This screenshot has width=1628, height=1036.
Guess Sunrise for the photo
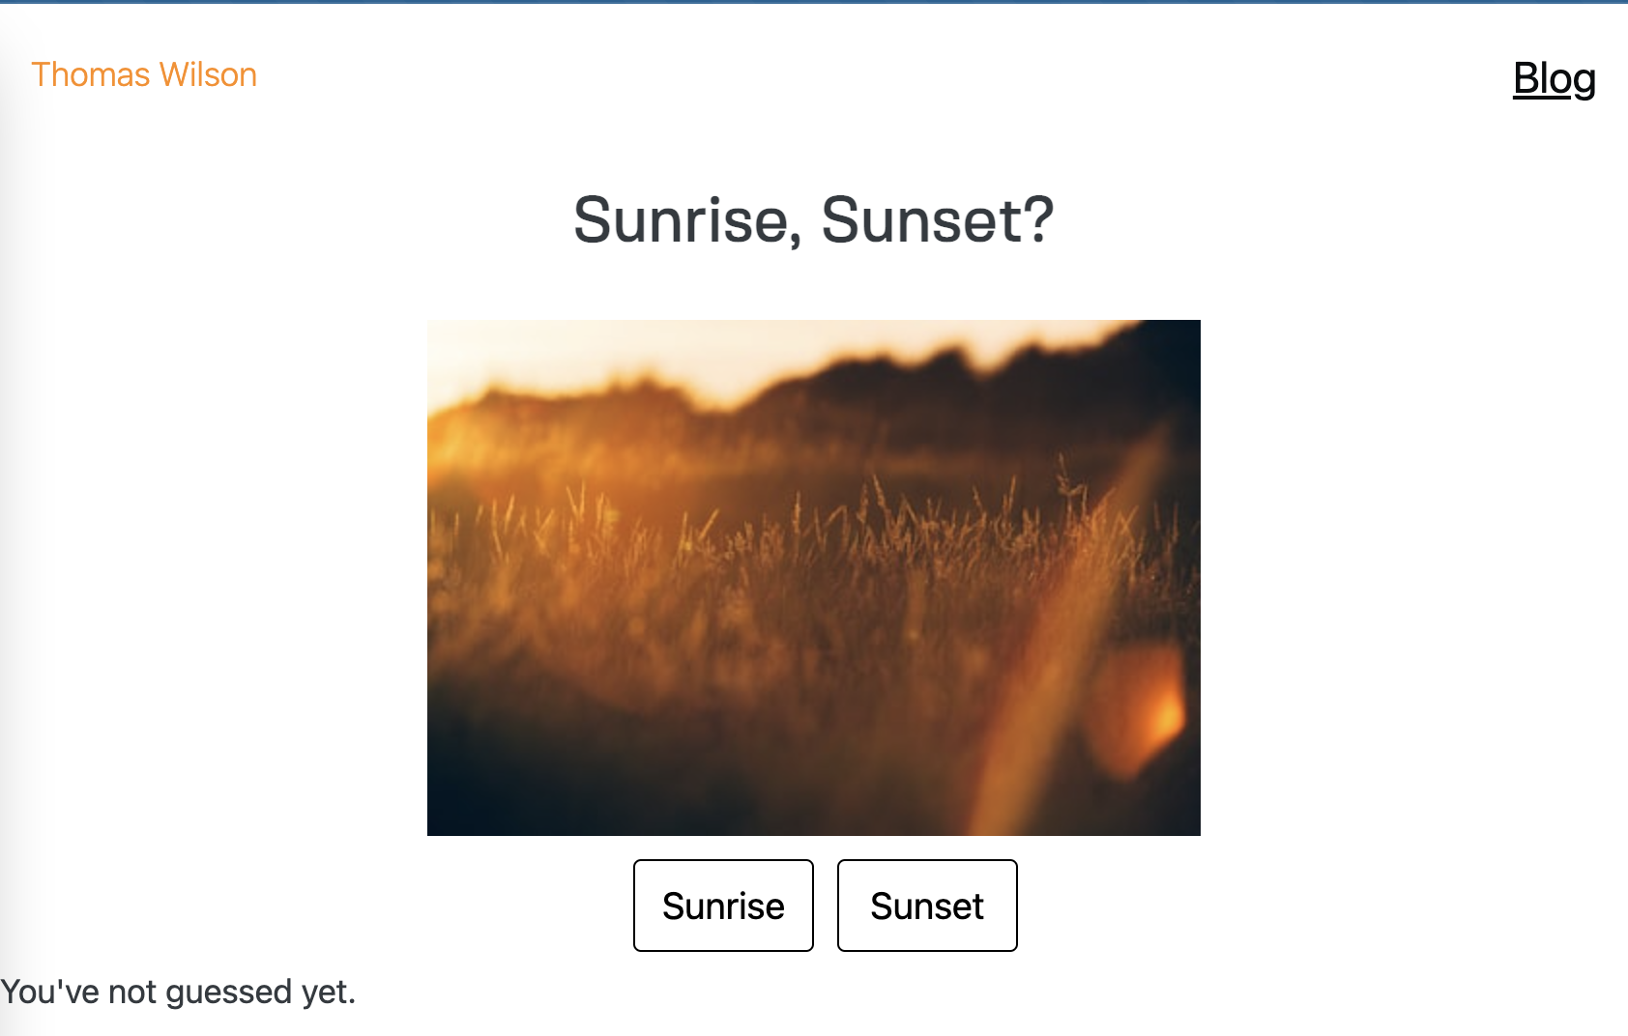point(723,906)
